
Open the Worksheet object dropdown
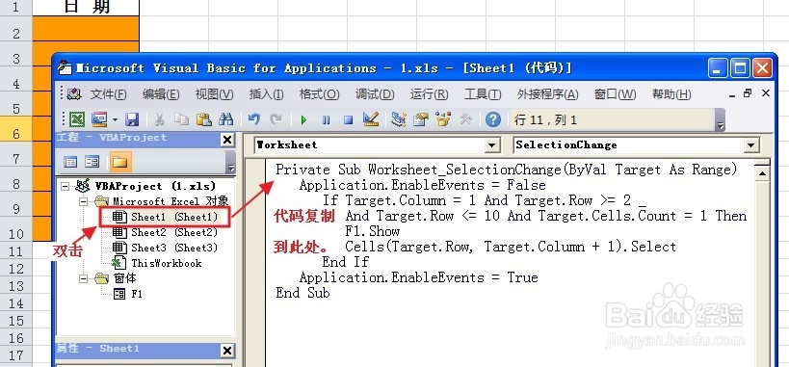coord(492,145)
